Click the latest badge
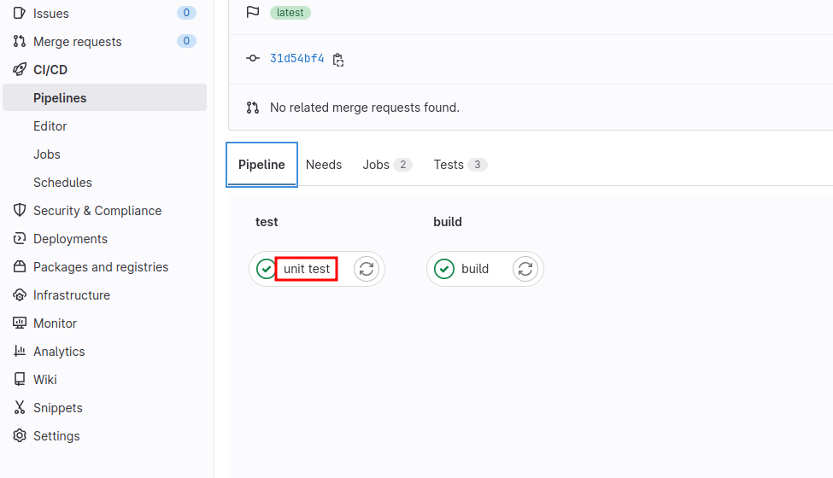The width and height of the screenshot is (833, 478). 290,13
